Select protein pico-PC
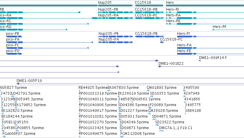 coord(13,45)
